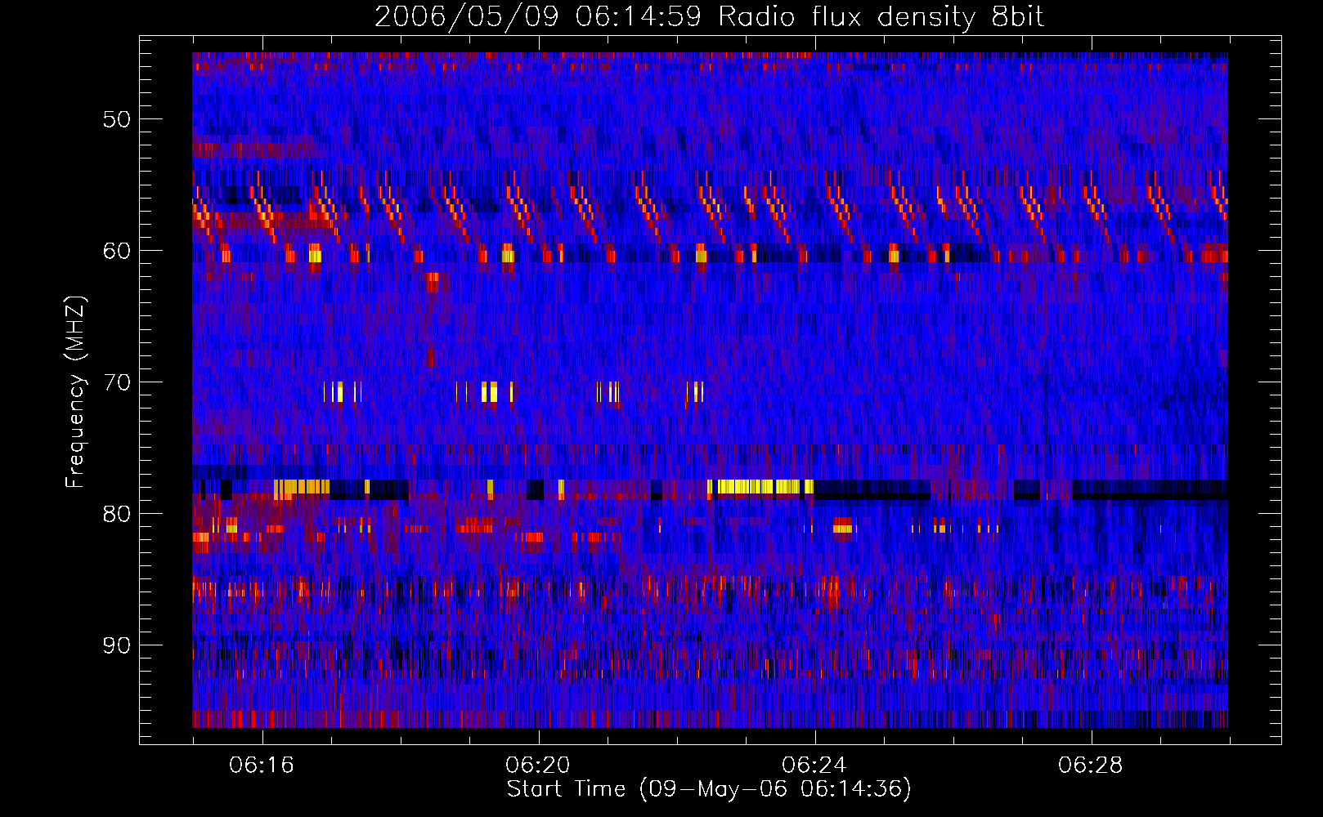
Task: Click the 06:28 time tick label
Action: pyautogui.click(x=1091, y=766)
